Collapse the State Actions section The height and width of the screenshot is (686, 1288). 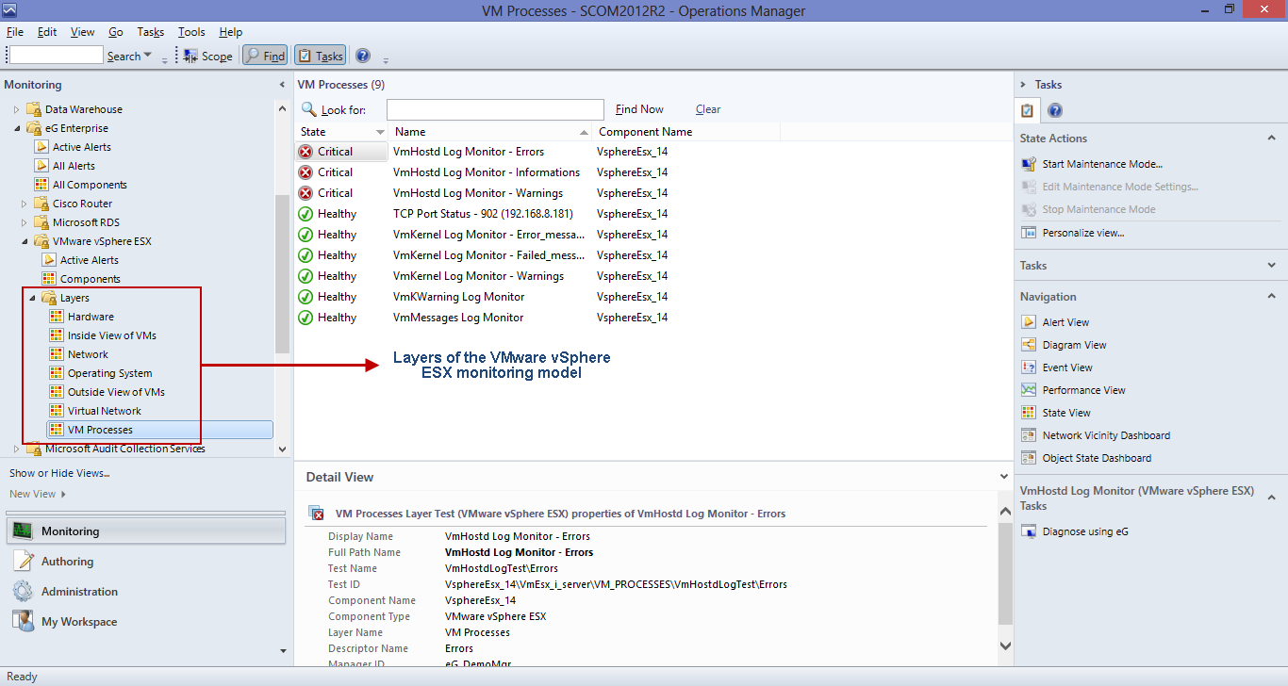(1271, 139)
